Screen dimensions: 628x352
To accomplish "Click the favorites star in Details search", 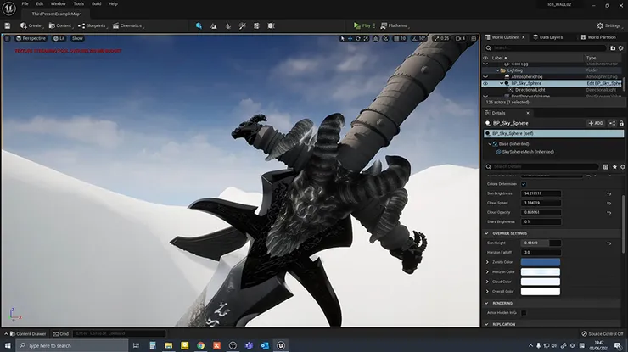I will click(x=614, y=166).
